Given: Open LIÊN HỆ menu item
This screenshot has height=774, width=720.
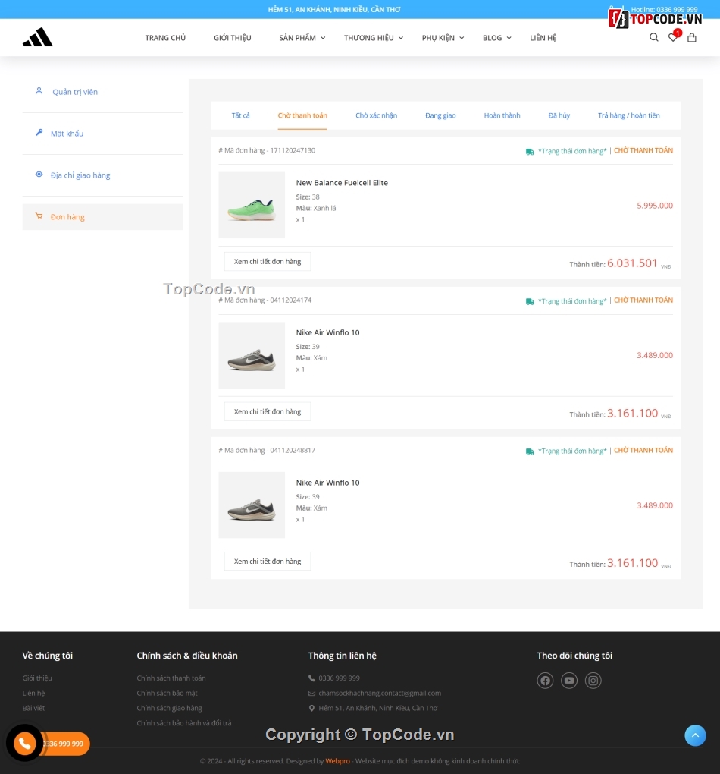Looking at the screenshot, I should point(543,38).
